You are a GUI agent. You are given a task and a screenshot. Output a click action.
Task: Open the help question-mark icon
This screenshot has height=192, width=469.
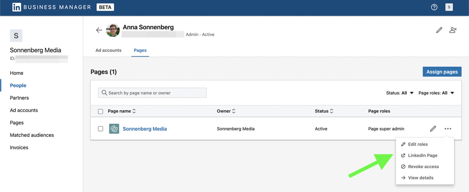click(434, 7)
